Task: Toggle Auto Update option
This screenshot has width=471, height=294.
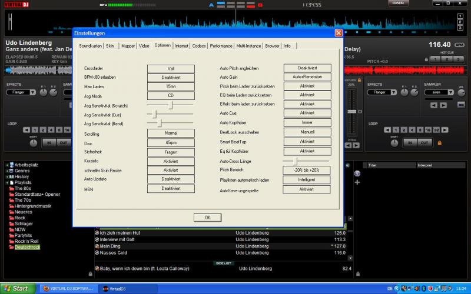Action: (171, 179)
